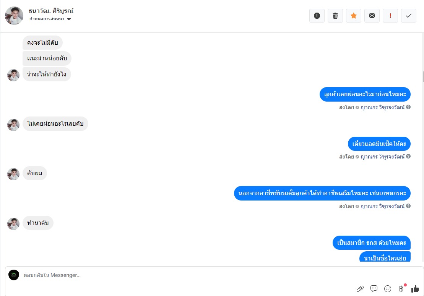Send a thumbs-up like
424x296 pixels.
click(415, 289)
